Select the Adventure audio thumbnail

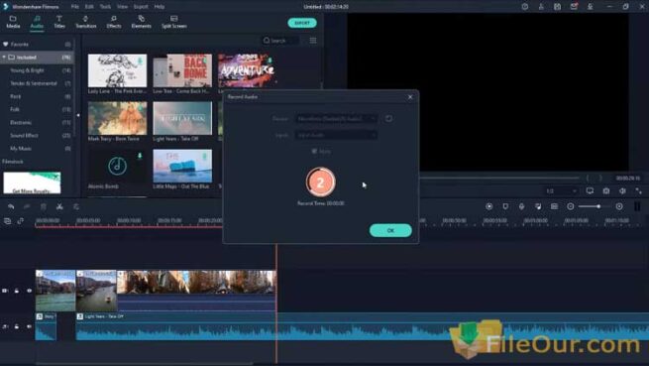(x=247, y=70)
